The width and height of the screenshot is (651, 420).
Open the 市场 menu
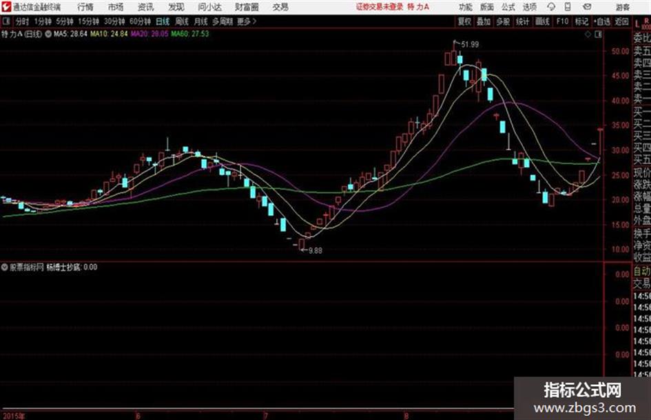[x=116, y=7]
